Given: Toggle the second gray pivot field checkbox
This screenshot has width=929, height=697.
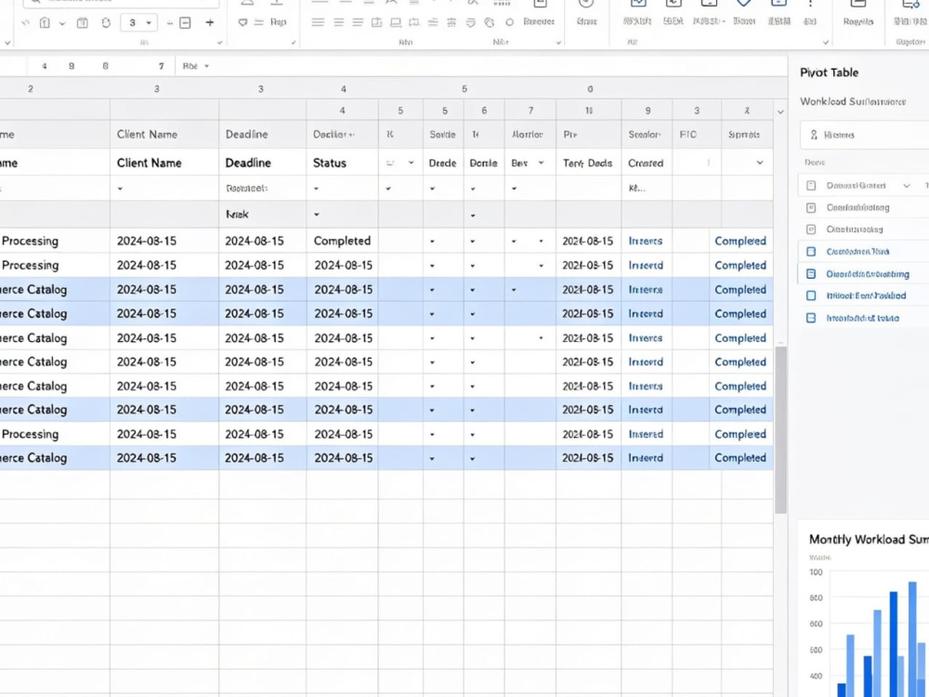Looking at the screenshot, I should click(811, 230).
